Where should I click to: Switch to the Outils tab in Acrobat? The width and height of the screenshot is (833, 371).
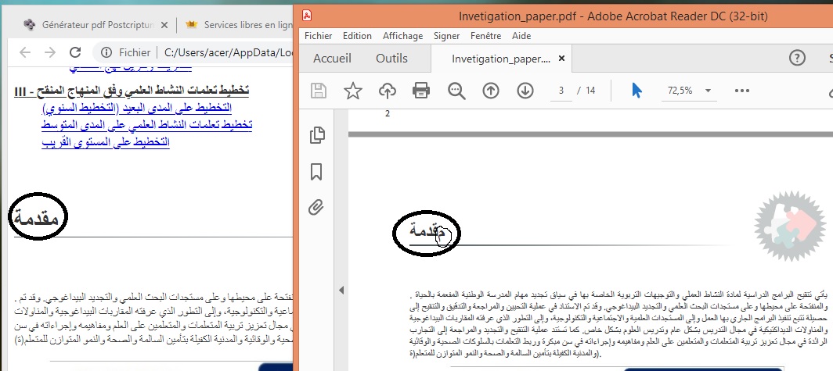[x=391, y=59]
